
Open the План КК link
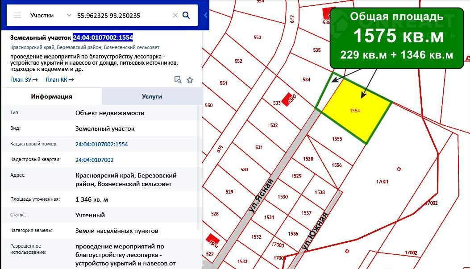click(59, 80)
